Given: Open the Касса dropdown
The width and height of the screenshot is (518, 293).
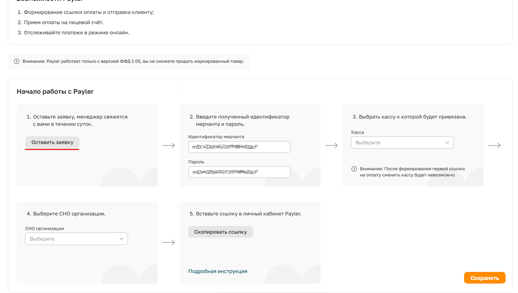Looking at the screenshot, I should tap(402, 143).
